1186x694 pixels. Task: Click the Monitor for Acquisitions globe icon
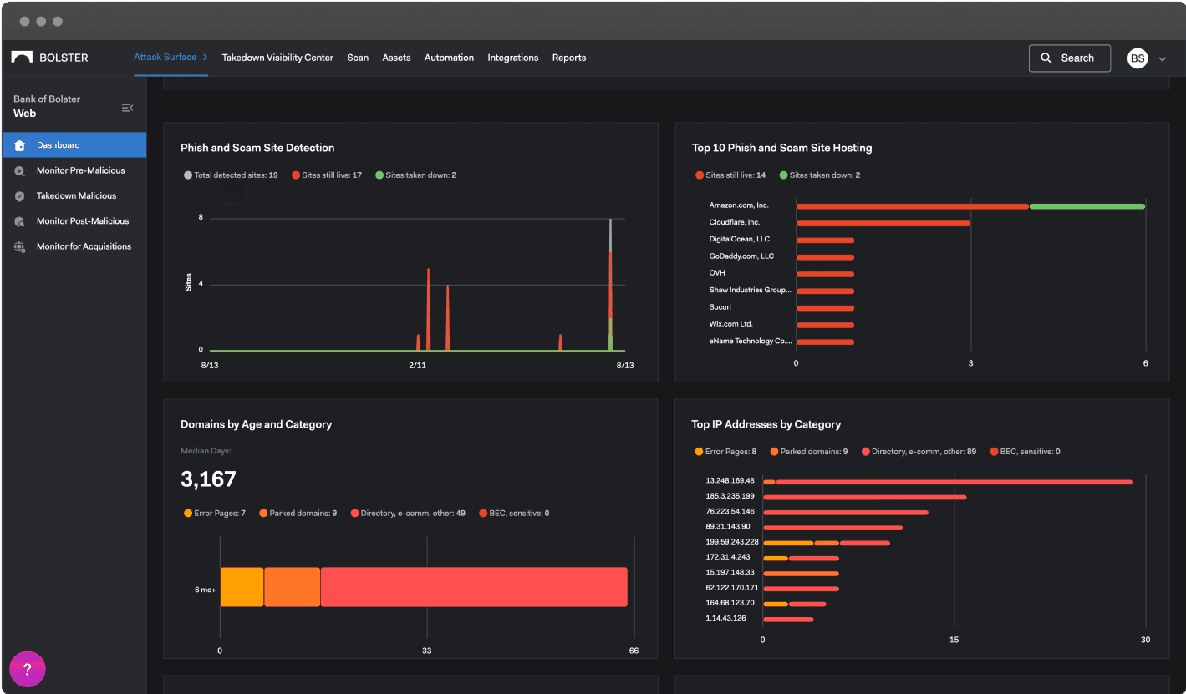point(20,247)
